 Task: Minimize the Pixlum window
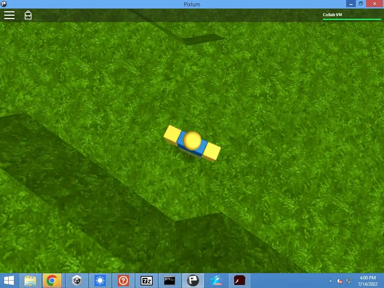(351, 4)
